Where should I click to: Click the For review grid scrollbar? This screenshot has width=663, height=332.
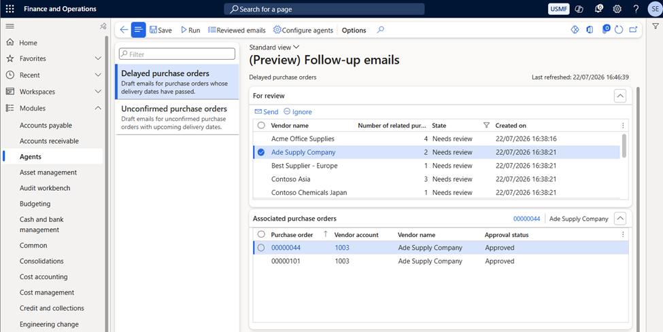(624, 146)
